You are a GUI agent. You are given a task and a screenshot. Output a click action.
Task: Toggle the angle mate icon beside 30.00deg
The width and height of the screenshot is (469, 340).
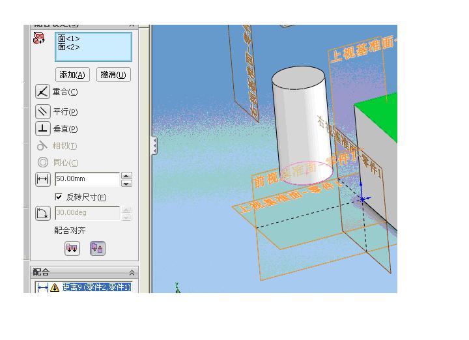42,213
